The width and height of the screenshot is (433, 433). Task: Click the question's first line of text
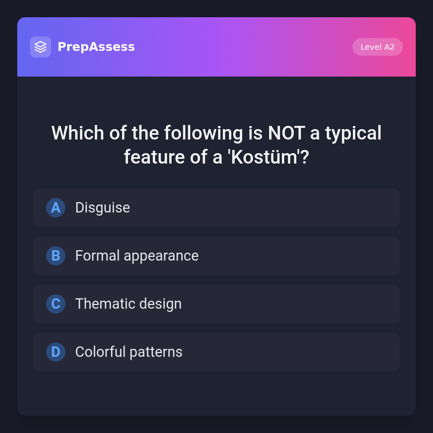pos(216,133)
